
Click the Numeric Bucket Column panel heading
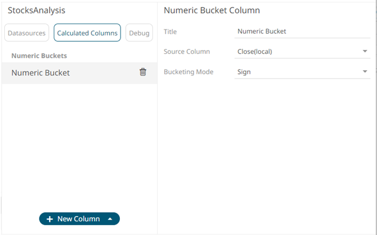212,11
